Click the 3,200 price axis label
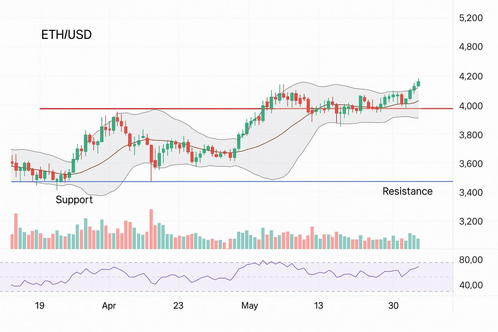Viewport: 498px width, 332px height. (472, 221)
